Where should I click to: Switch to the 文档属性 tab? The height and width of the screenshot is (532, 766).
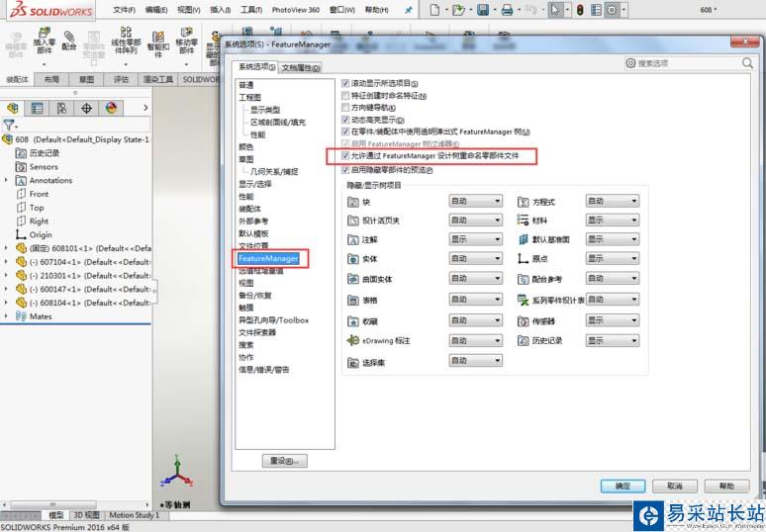point(301,68)
